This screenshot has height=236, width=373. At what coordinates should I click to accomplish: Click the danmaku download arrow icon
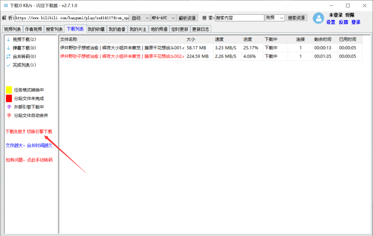point(8,48)
